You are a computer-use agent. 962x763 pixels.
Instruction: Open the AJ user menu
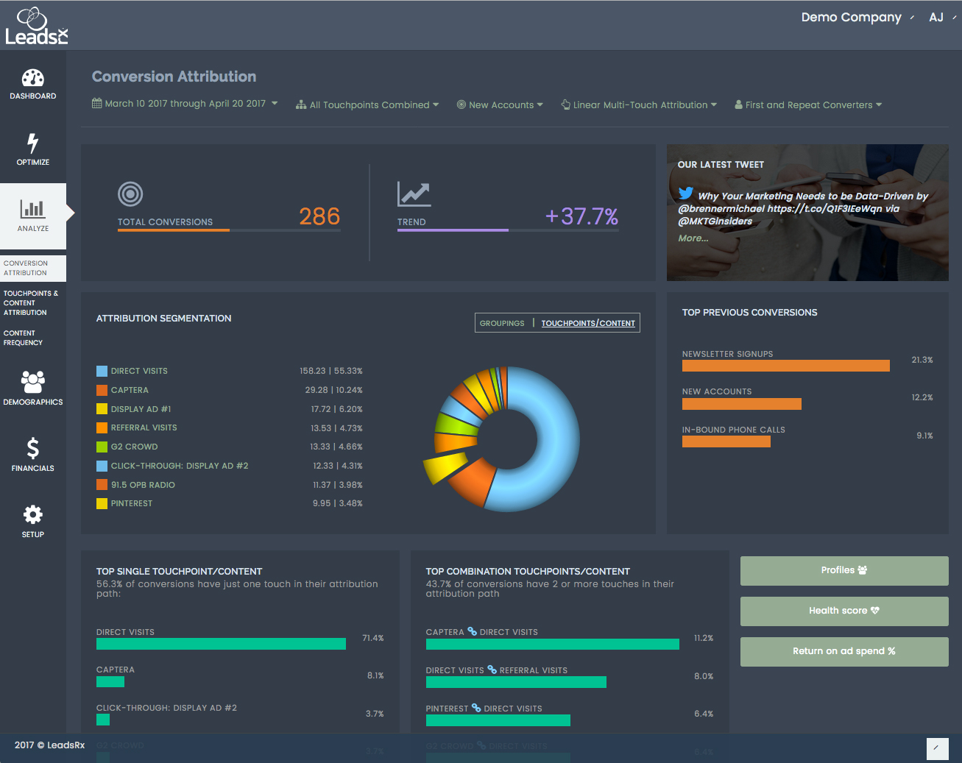[x=942, y=17]
